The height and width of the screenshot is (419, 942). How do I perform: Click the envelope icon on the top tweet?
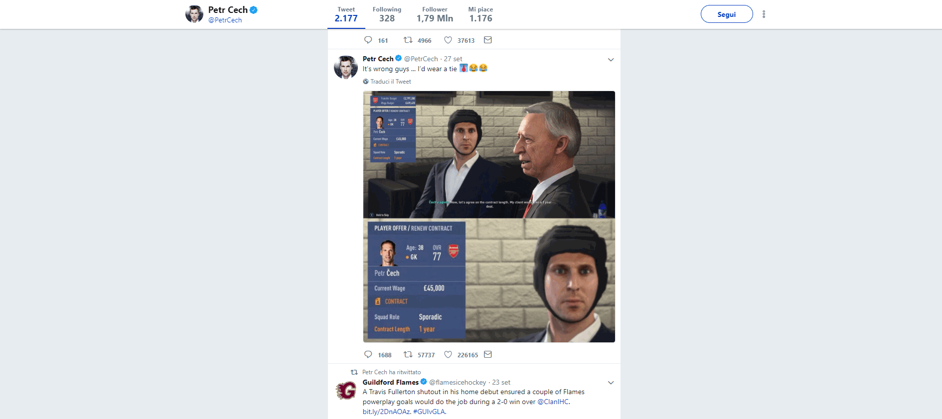point(488,40)
